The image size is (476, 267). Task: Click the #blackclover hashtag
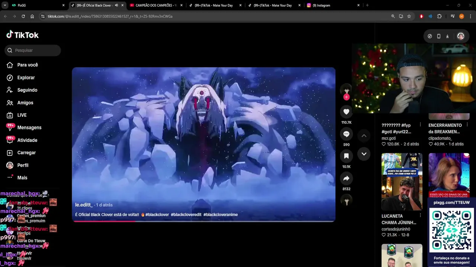point(157,215)
